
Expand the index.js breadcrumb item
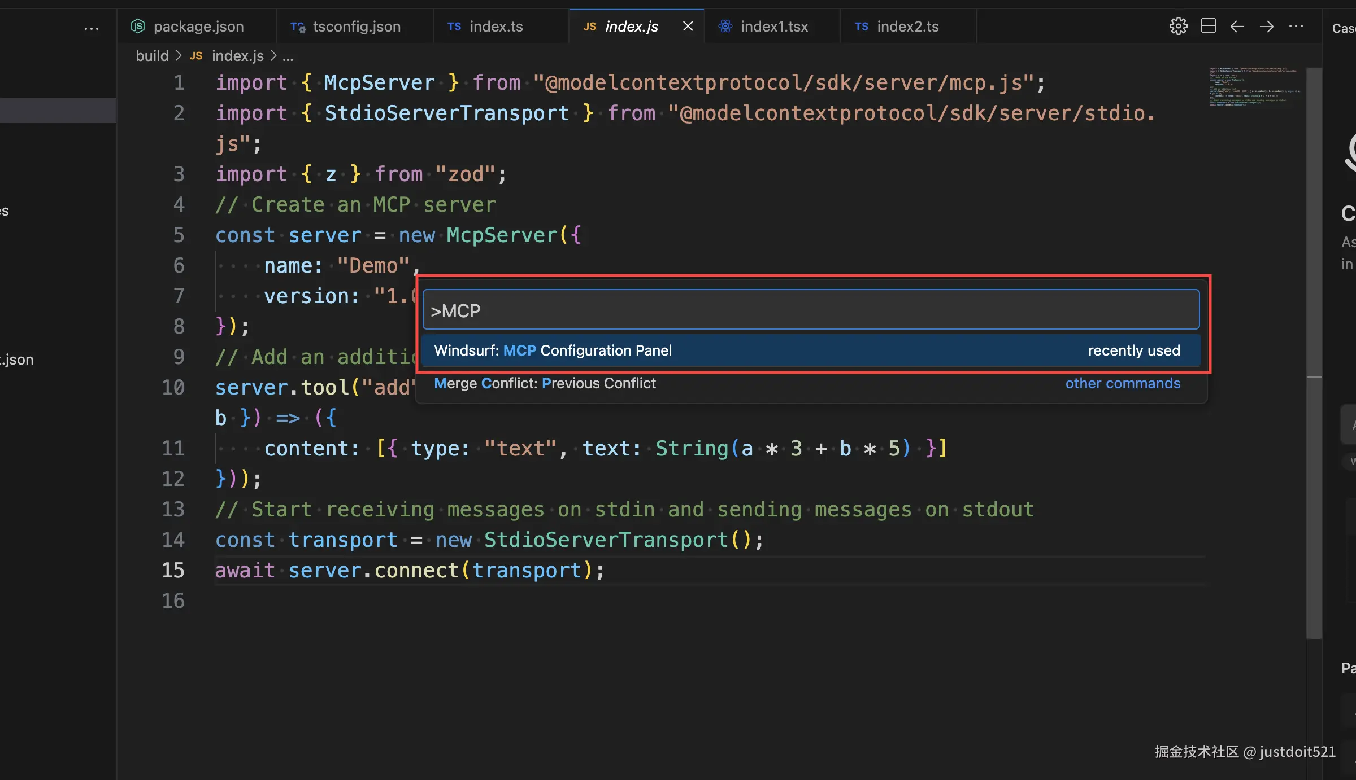tap(237, 56)
